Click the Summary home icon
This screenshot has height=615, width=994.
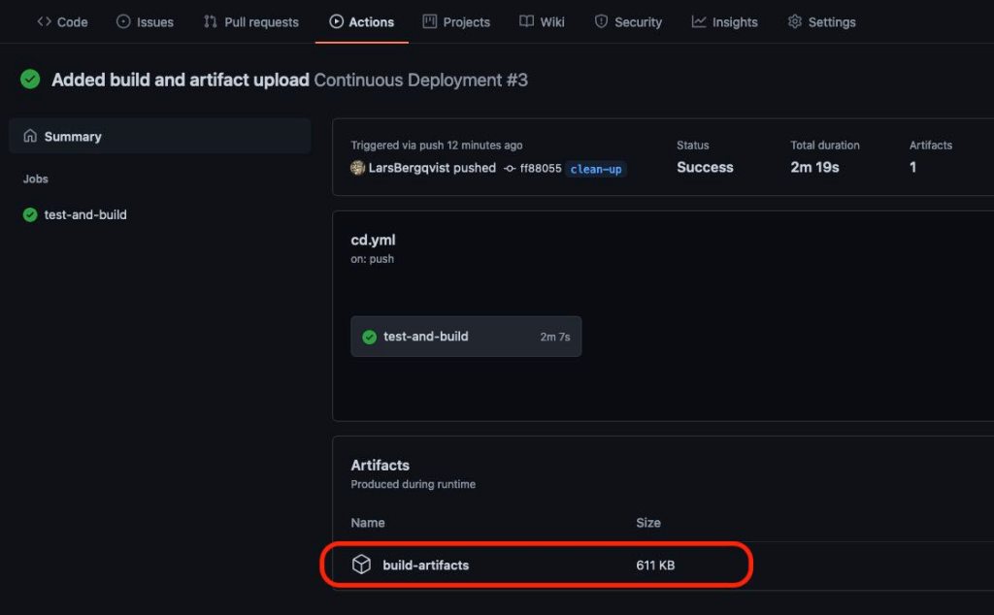(30, 137)
